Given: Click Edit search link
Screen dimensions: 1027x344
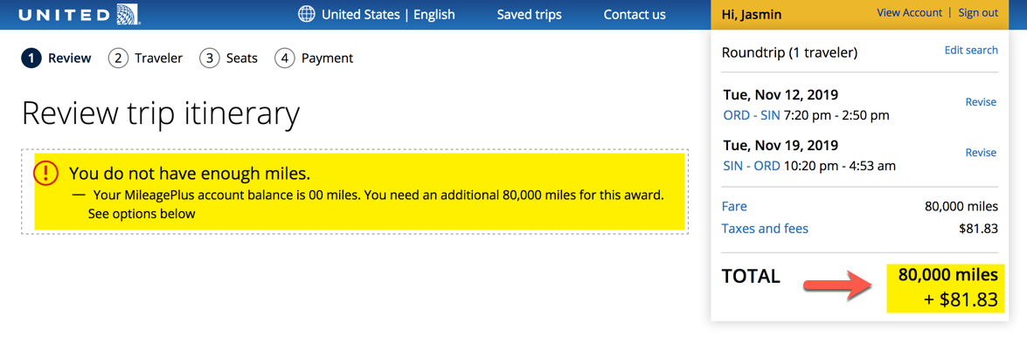Looking at the screenshot, I should [971, 51].
